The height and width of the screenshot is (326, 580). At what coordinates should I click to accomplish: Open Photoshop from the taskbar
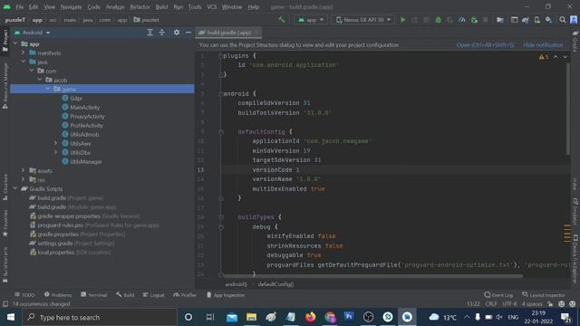click(349, 317)
